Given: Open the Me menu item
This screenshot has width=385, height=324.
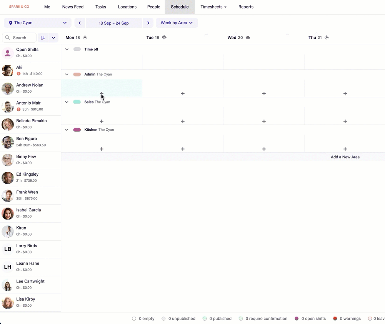Looking at the screenshot, I should coord(47,7).
